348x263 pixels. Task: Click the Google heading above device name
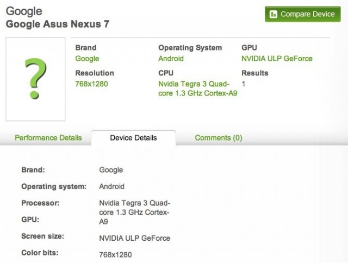pyautogui.click(x=24, y=11)
